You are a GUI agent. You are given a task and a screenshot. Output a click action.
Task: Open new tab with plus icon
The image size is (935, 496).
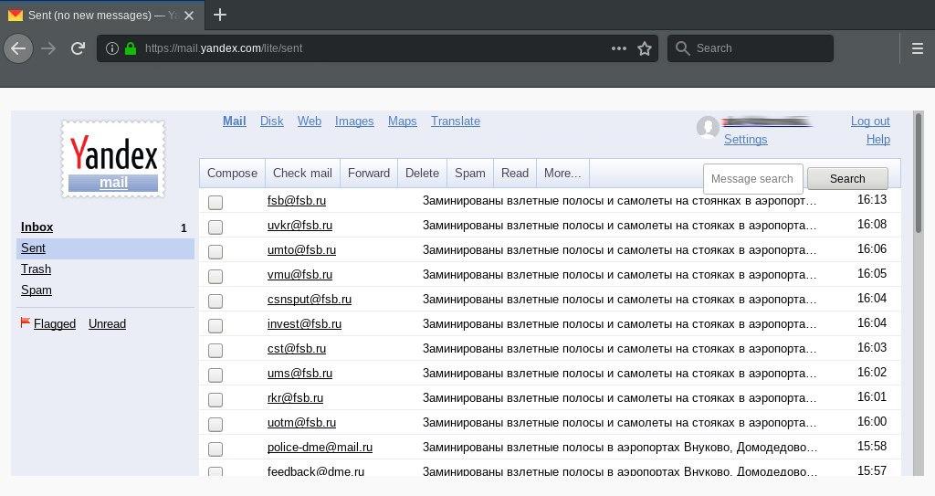pos(219,15)
